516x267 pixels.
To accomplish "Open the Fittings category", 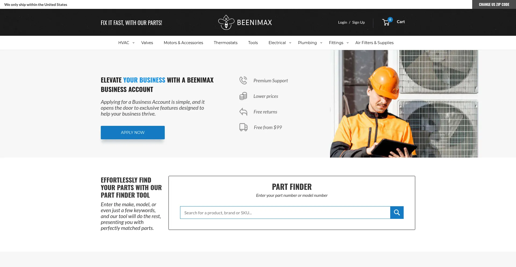I will pos(336,43).
